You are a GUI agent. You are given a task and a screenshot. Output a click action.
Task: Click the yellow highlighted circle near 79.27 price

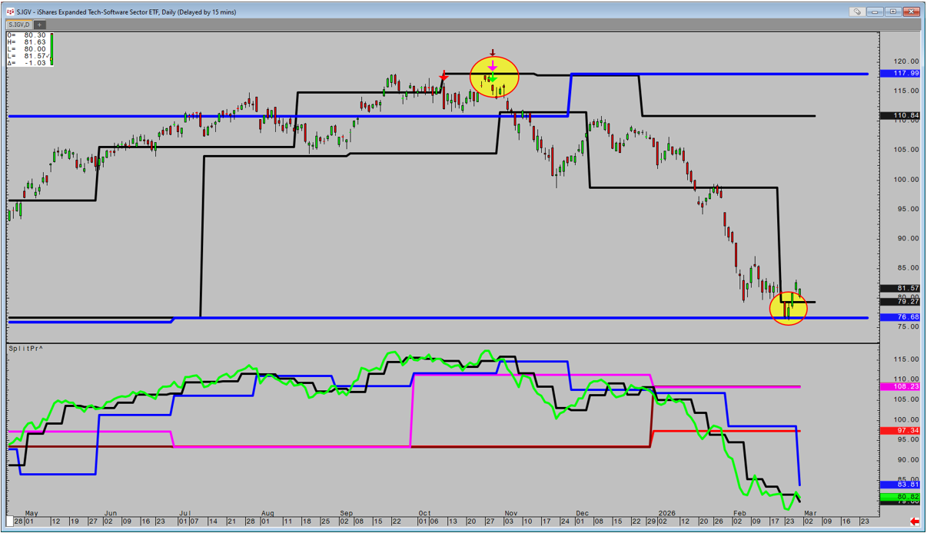tap(789, 307)
